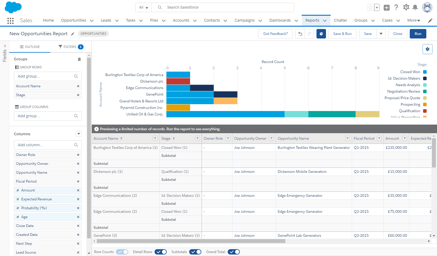Remove the Close Date column
This screenshot has height=256, width=437.
(78, 226)
